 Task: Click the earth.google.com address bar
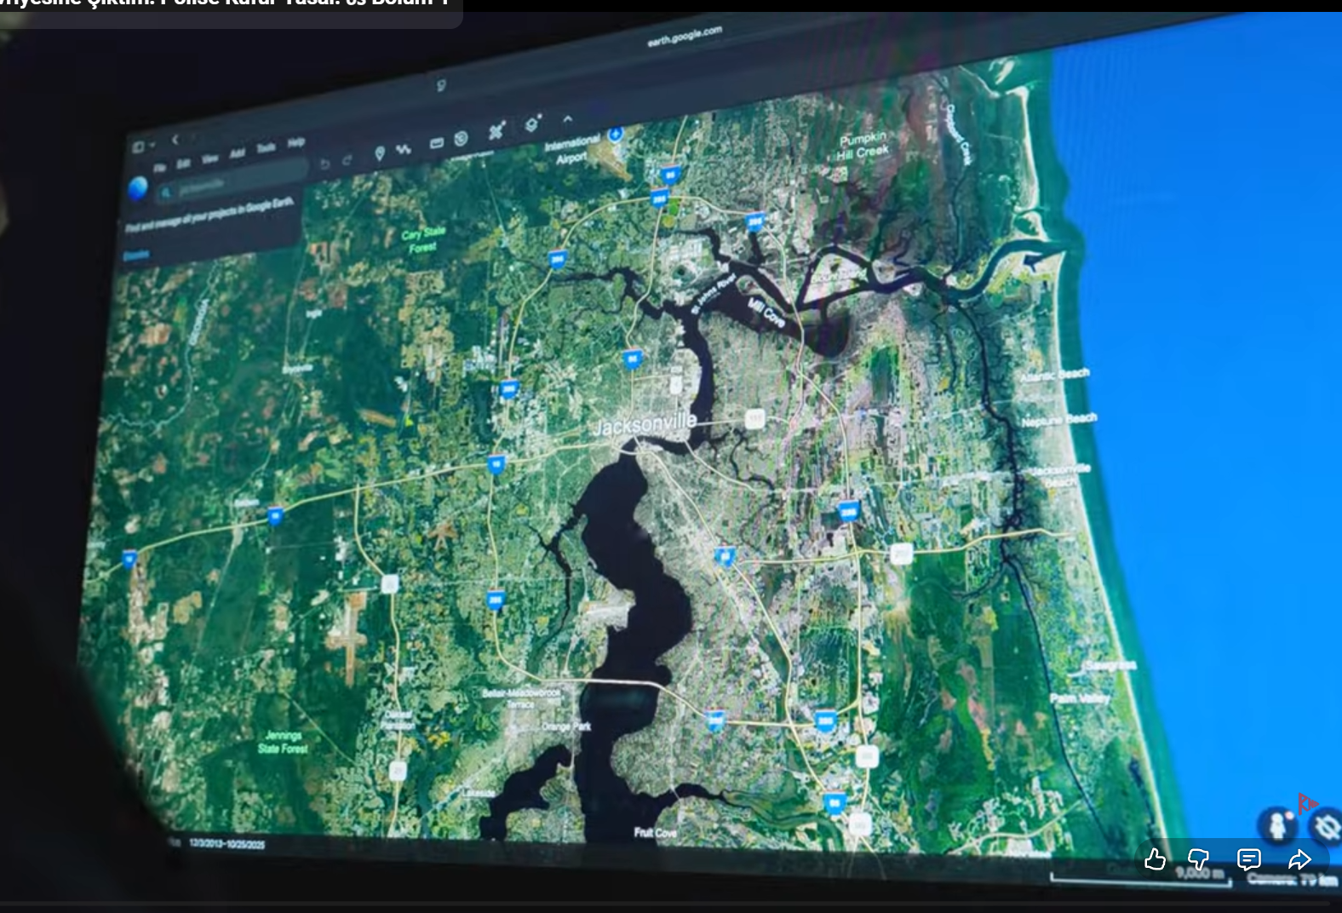(x=685, y=35)
